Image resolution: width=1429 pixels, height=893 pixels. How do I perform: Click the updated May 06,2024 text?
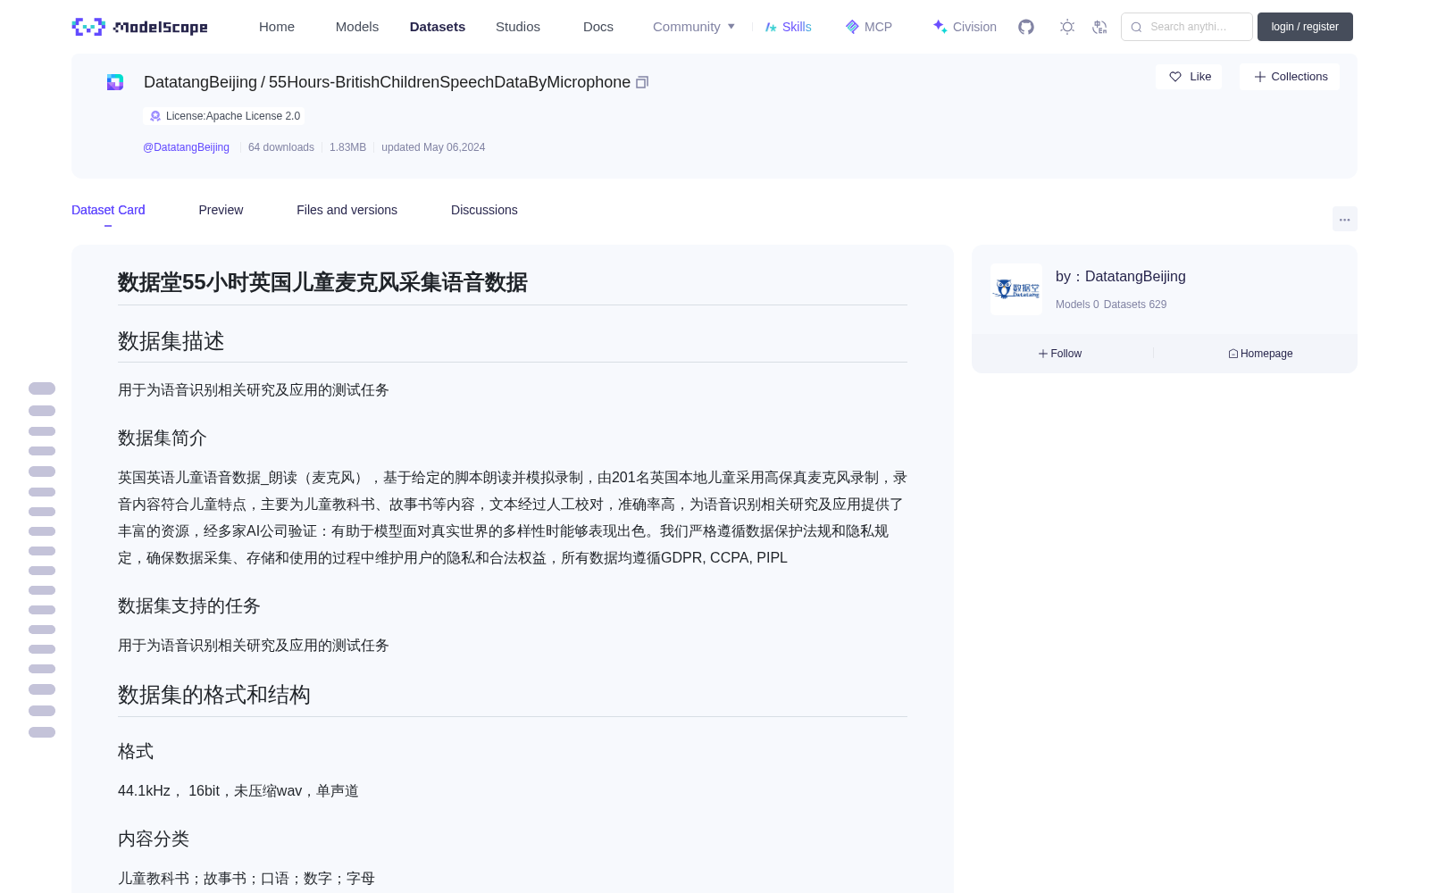click(433, 147)
